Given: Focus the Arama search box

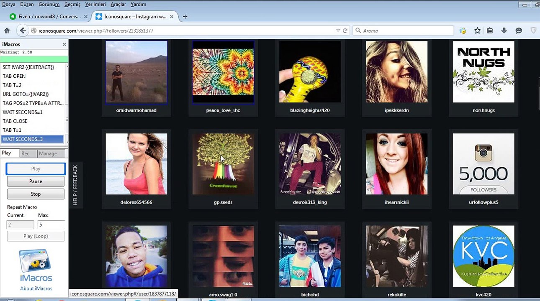Looking at the screenshot, I should tap(404, 31).
